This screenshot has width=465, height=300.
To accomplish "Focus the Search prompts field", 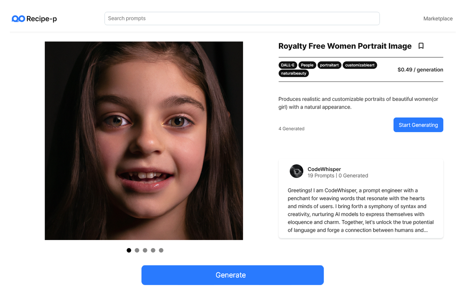I will [242, 19].
